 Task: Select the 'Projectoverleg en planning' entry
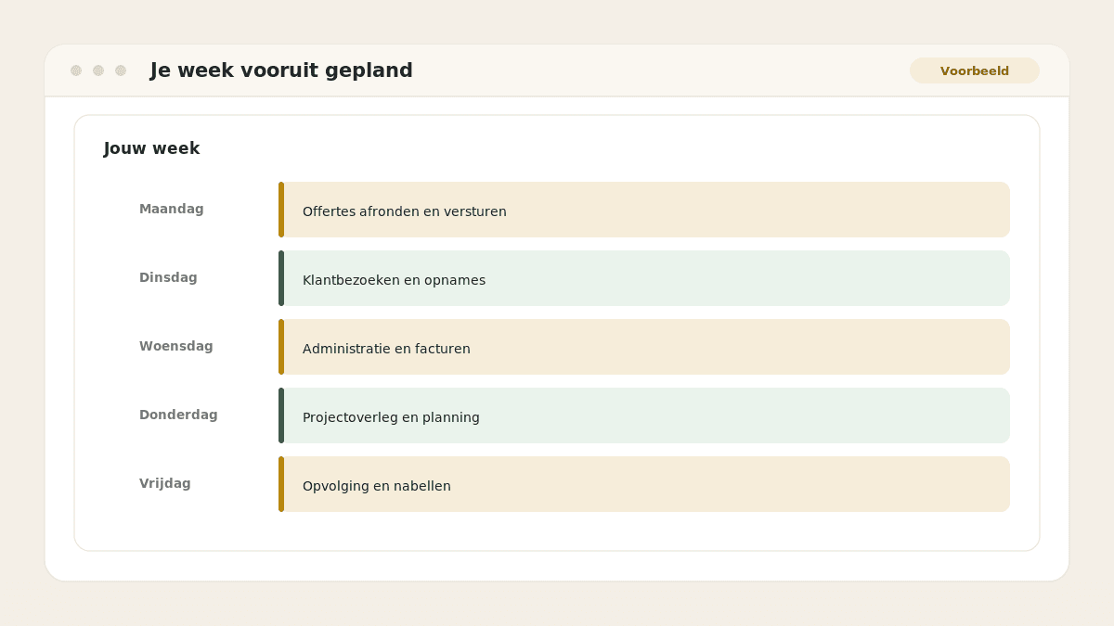coord(644,415)
